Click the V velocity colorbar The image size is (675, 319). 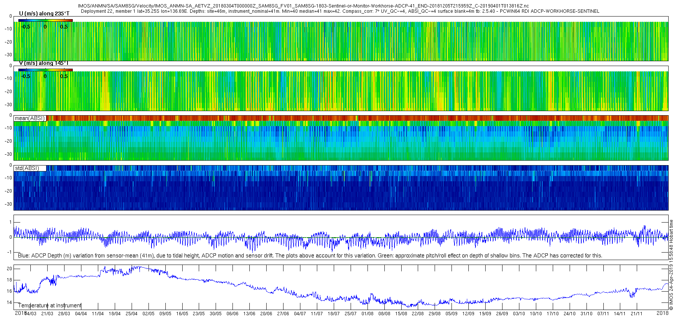(x=45, y=70)
